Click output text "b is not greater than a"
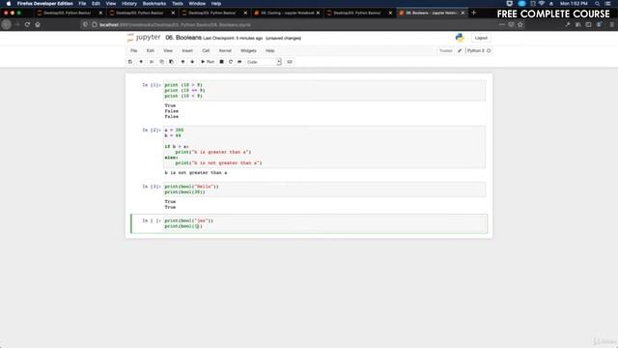Viewport: 618px width, 348px height. (196, 173)
